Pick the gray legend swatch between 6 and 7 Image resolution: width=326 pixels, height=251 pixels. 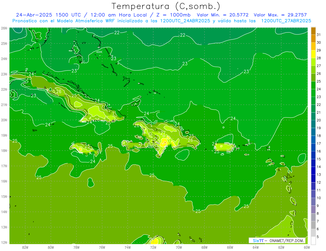click(x=313, y=225)
